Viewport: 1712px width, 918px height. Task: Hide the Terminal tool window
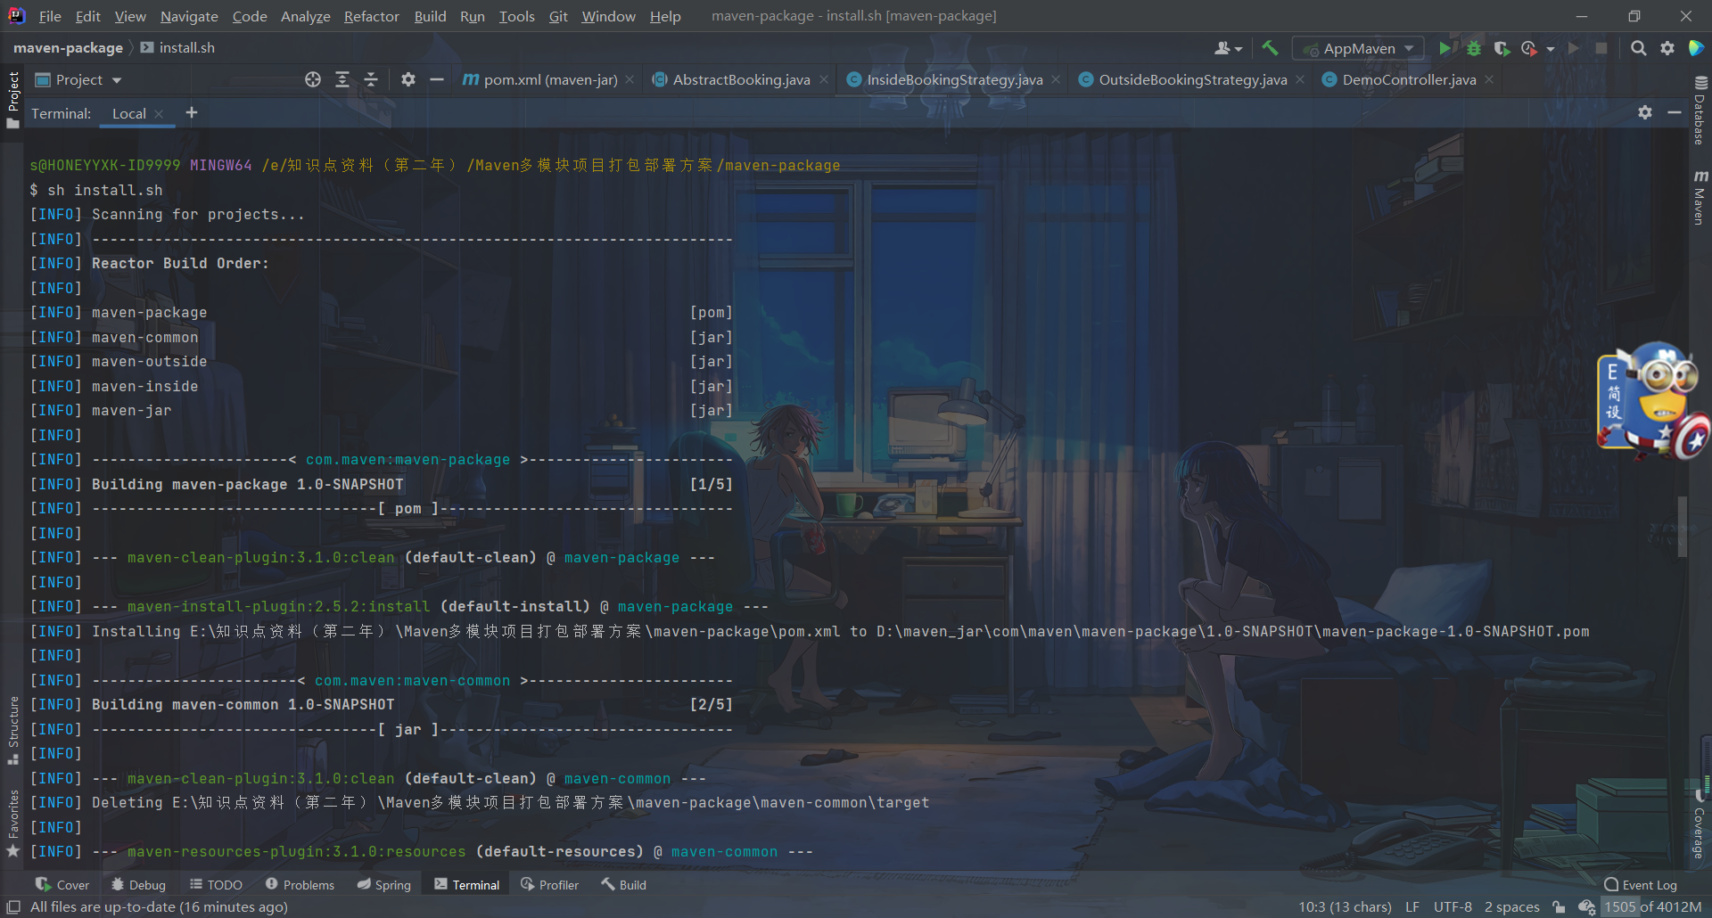1675,112
